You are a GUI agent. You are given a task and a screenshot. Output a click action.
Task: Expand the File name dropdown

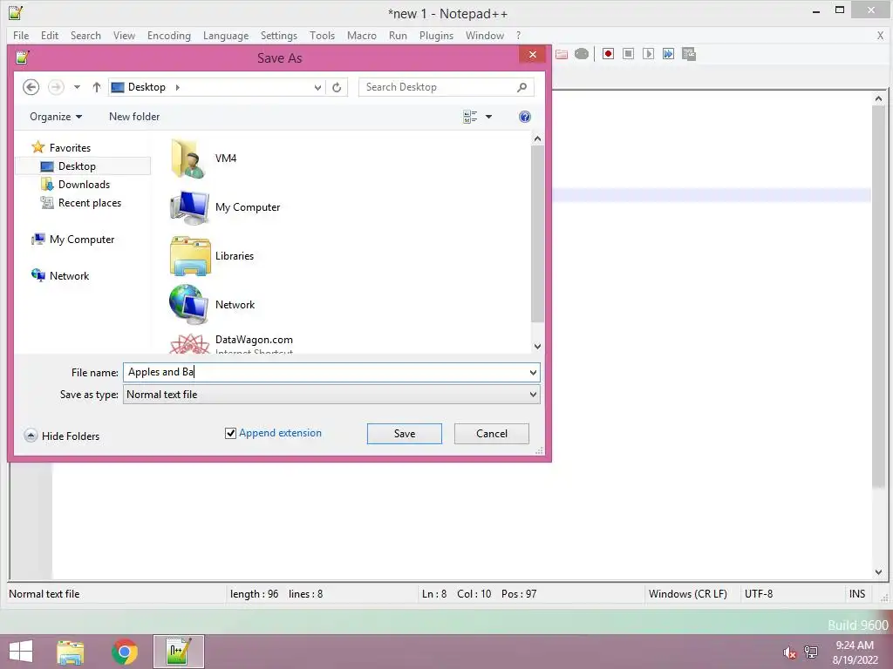pyautogui.click(x=533, y=373)
